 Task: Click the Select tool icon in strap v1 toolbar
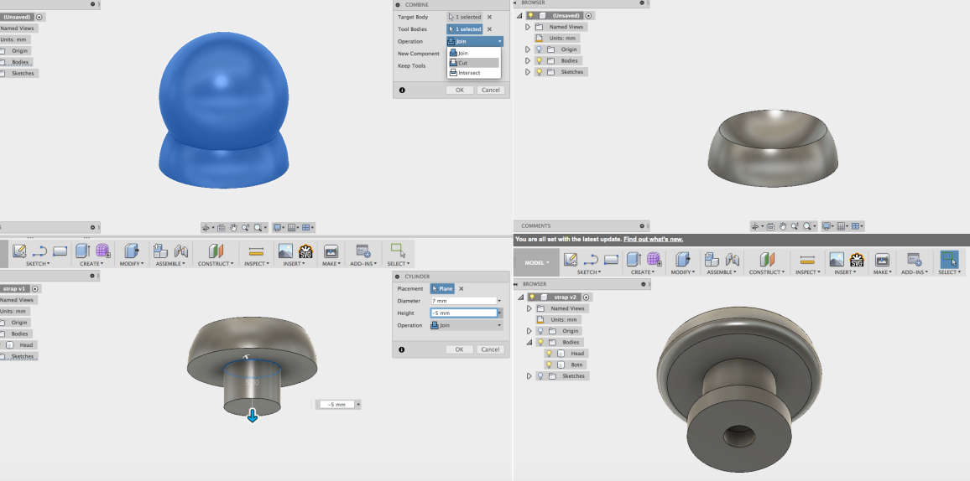(398, 251)
